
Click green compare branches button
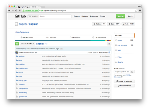point(17,44)
